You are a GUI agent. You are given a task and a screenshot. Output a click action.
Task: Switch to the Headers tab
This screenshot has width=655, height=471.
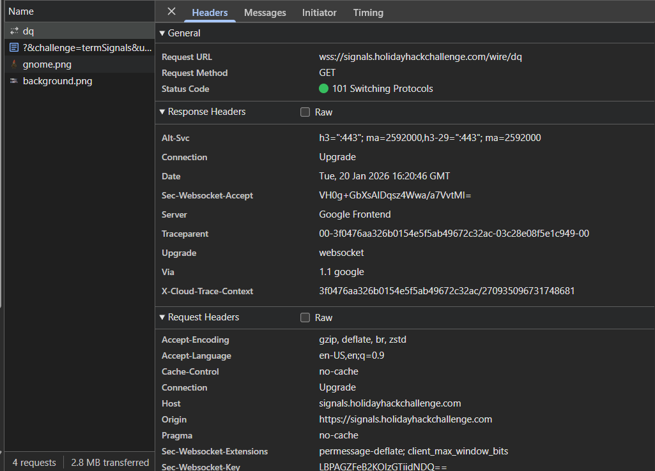[x=210, y=13]
